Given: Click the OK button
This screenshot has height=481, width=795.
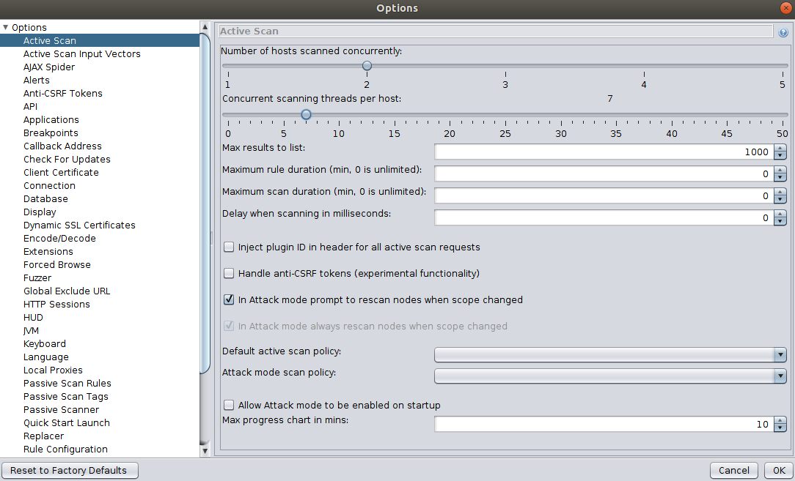Looking at the screenshot, I should [x=778, y=471].
